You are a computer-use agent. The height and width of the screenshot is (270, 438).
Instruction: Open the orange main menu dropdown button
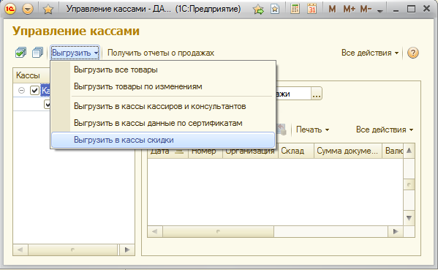click(27, 10)
